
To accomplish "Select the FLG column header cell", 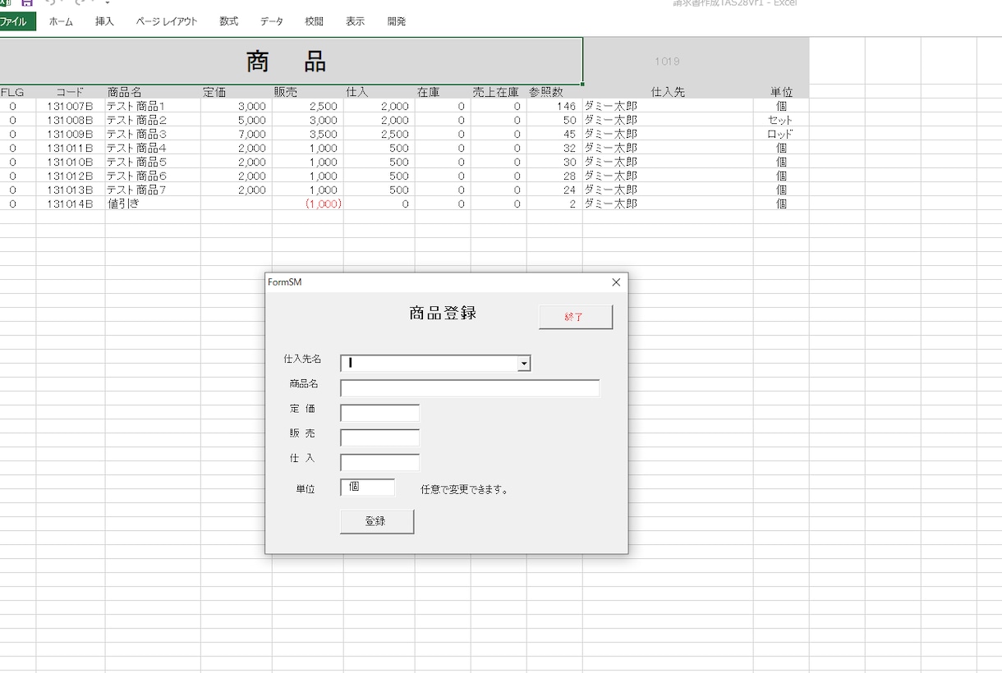I will click(18, 92).
